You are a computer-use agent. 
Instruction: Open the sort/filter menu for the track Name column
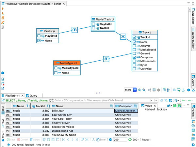coord(112,106)
